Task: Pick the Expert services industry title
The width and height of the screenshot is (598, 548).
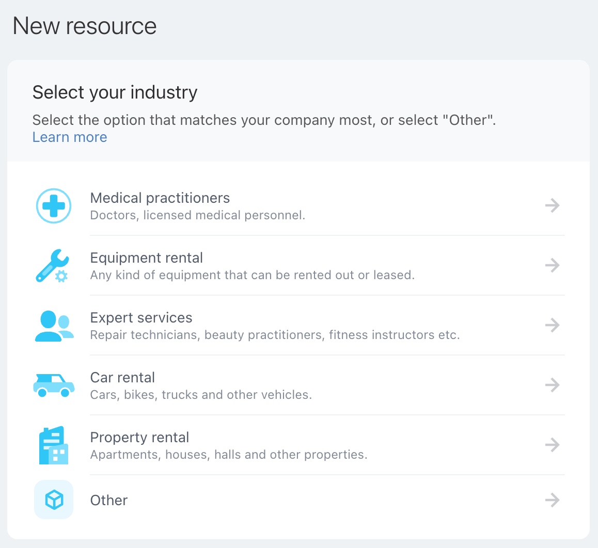Action: 141,318
